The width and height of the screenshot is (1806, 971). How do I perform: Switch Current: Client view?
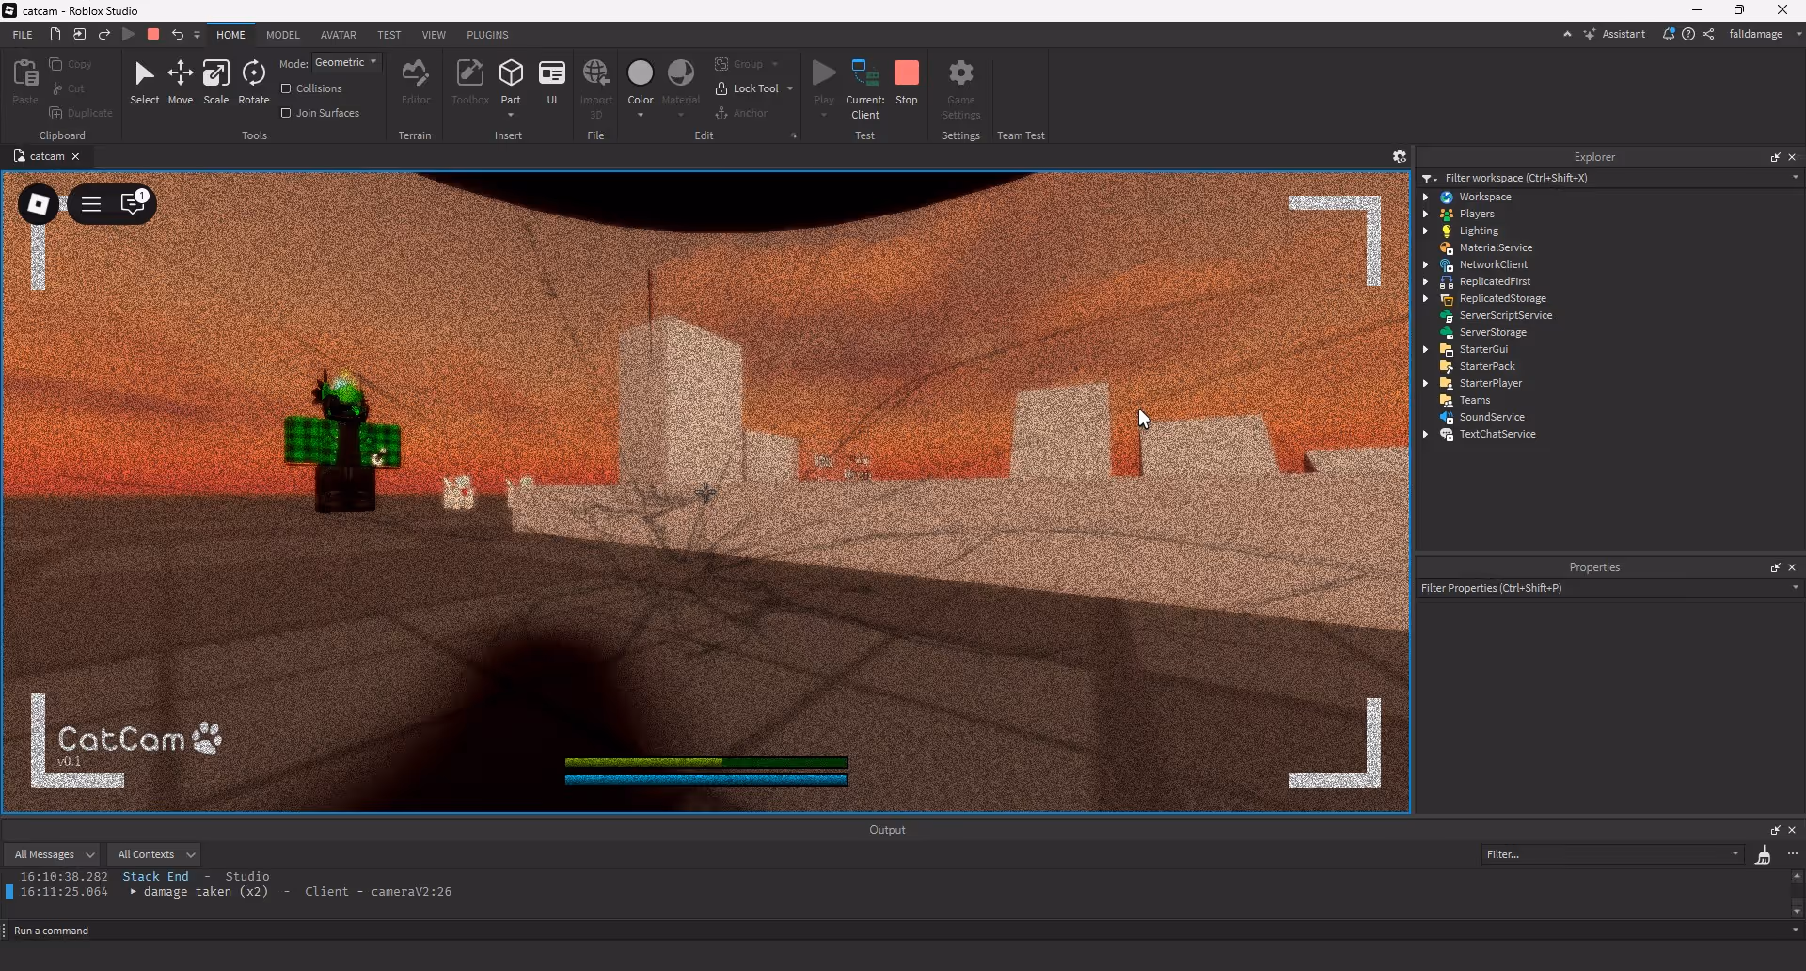[865, 88]
